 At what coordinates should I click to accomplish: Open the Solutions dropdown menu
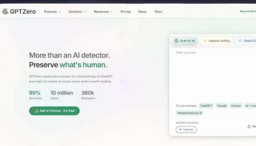tap(77, 12)
